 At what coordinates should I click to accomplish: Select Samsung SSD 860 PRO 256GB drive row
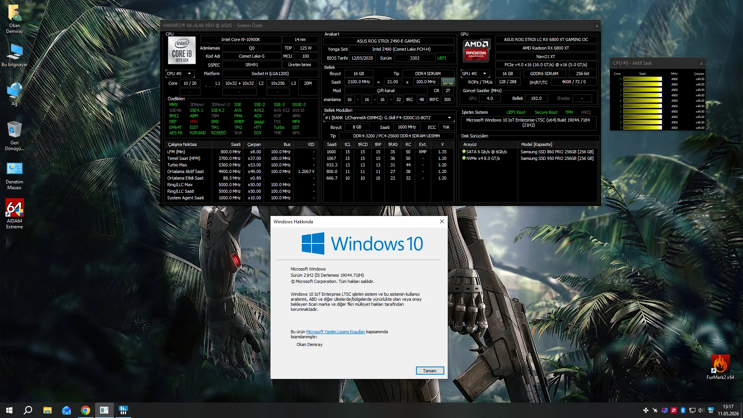click(529, 152)
